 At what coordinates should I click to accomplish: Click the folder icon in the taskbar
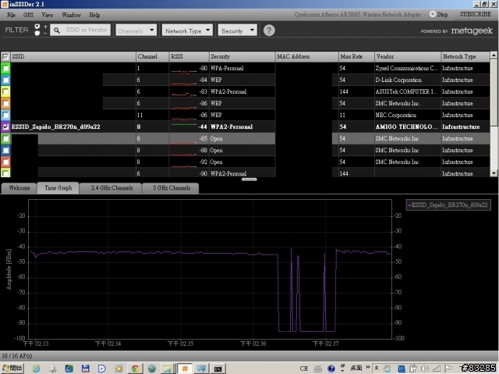168,369
